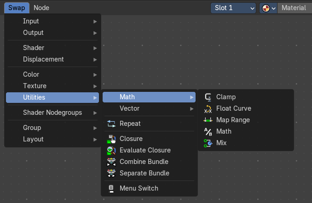Click the Combine Bundle icon
Image resolution: width=312 pixels, height=203 pixels.
[111, 162]
